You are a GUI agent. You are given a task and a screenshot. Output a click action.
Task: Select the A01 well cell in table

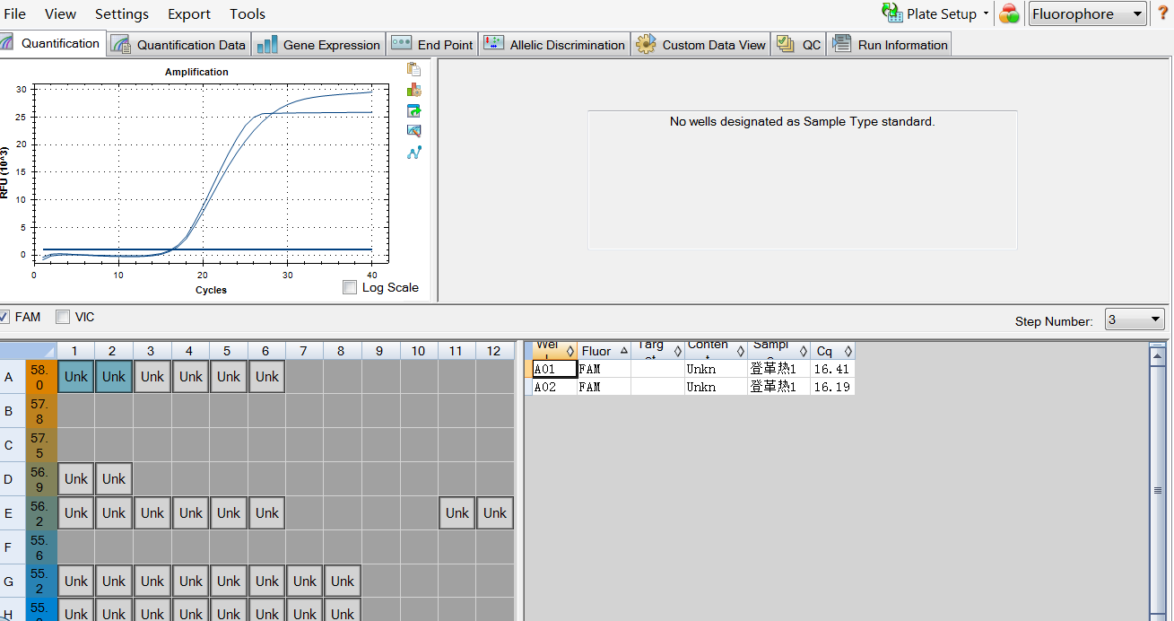click(554, 369)
